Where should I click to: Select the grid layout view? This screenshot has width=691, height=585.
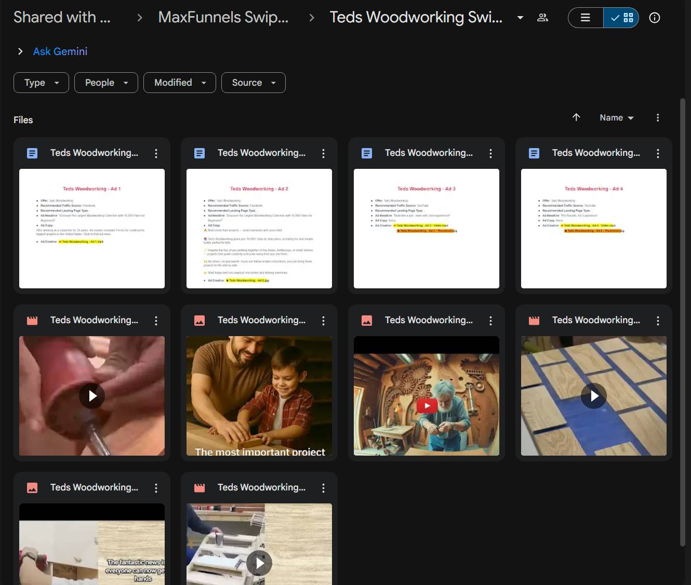[x=621, y=18]
